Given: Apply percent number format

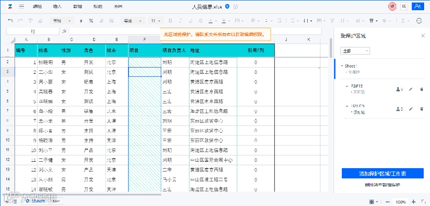Looking at the screenshot, I should click(91, 21).
